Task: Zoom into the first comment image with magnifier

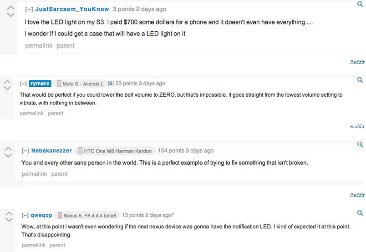Action: click(360, 4)
